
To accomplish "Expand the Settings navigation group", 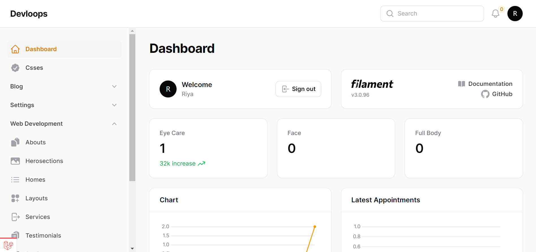I will (114, 105).
